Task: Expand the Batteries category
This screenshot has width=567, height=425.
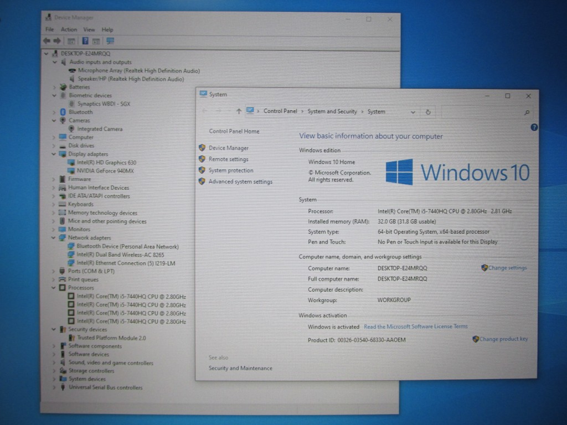Action: click(x=54, y=87)
